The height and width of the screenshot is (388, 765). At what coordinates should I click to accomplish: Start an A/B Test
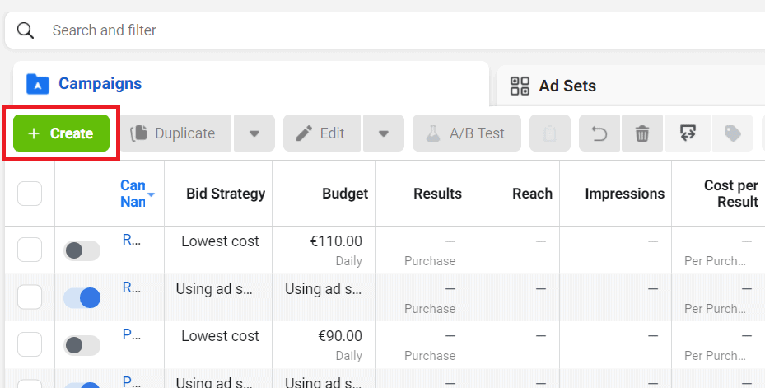pyautogui.click(x=467, y=133)
